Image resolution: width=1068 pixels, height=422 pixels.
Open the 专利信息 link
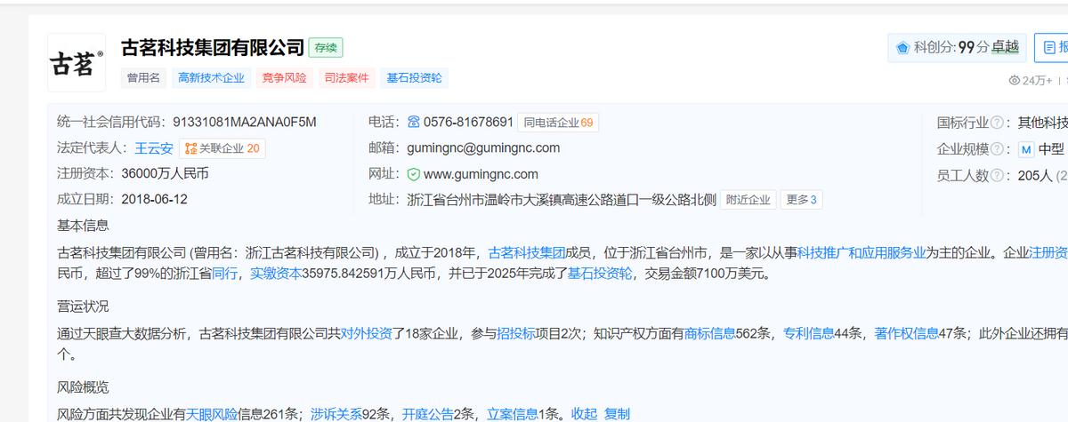tap(808, 334)
